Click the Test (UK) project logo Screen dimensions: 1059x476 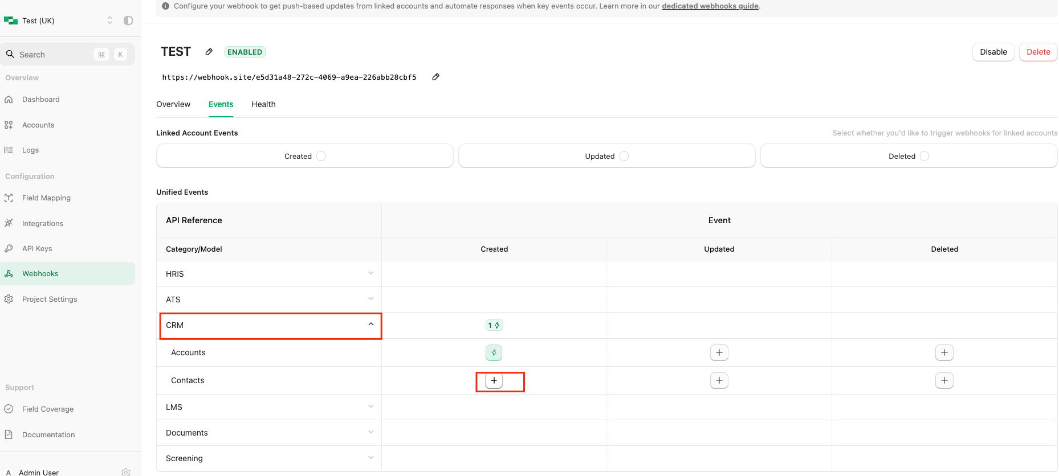11,20
